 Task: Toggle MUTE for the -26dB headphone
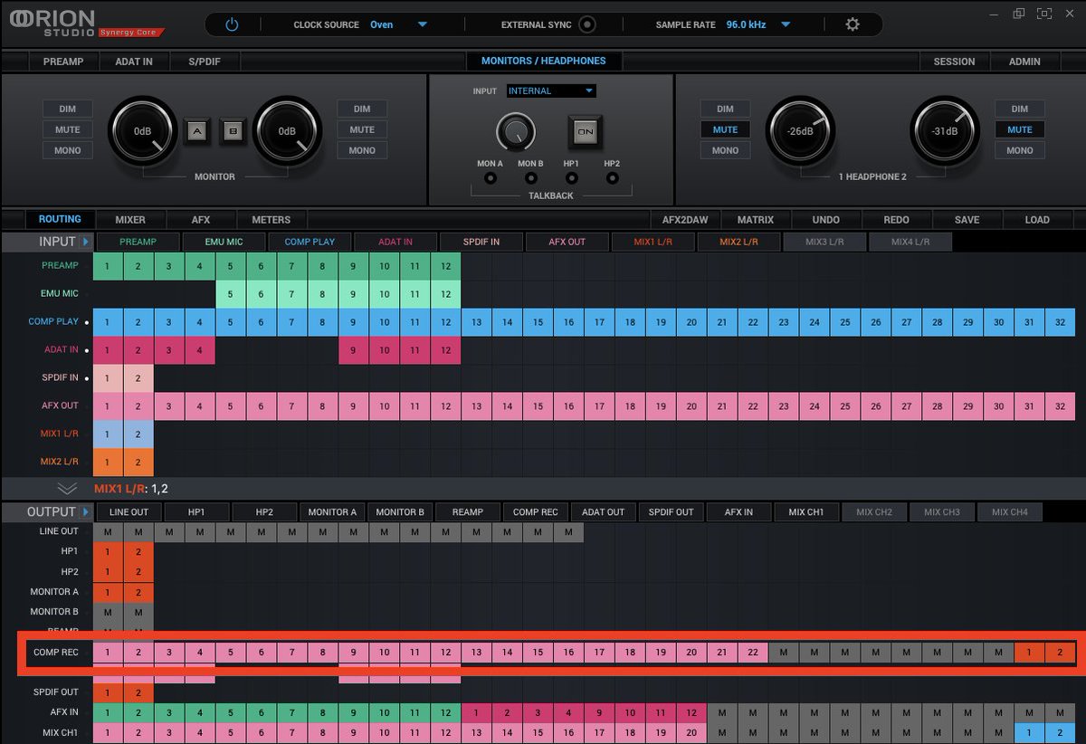[725, 129]
